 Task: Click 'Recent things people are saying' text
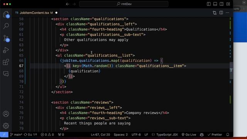pyautogui.click(x=97, y=123)
